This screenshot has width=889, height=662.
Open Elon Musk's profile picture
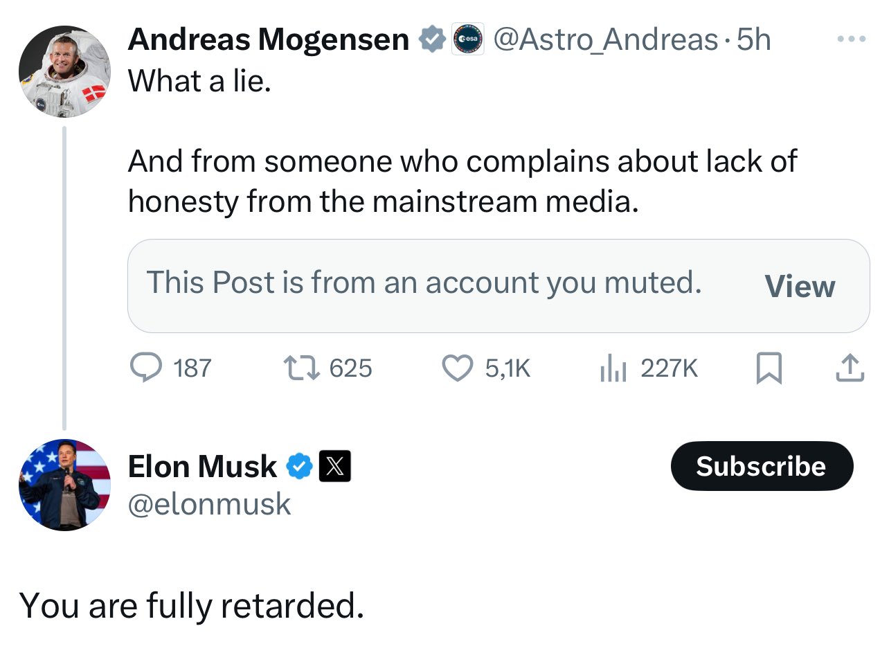pyautogui.click(x=64, y=485)
